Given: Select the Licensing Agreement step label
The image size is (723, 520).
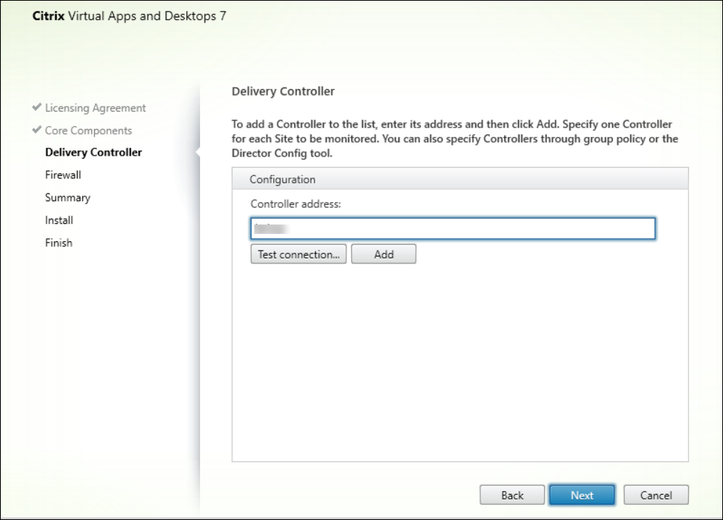Looking at the screenshot, I should [95, 108].
